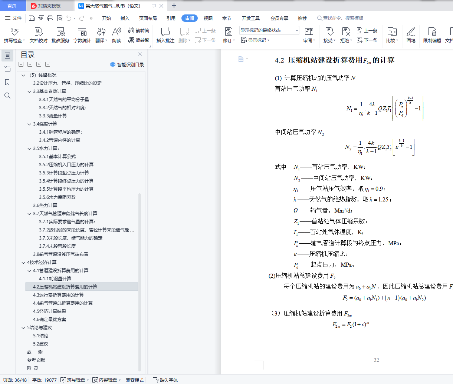This screenshot has height=384, width=453.
Task: Click 插入批注 insert comment
Action: pyautogui.click(x=165, y=35)
